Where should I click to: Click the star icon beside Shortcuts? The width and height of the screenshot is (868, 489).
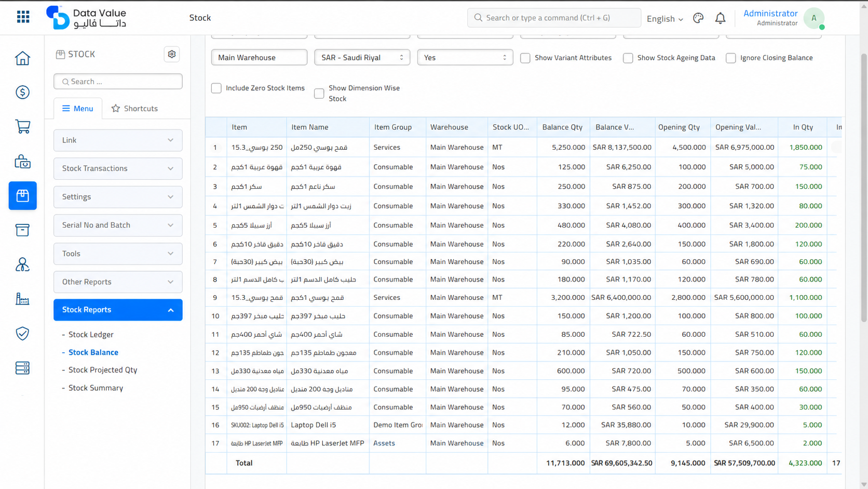click(x=116, y=109)
